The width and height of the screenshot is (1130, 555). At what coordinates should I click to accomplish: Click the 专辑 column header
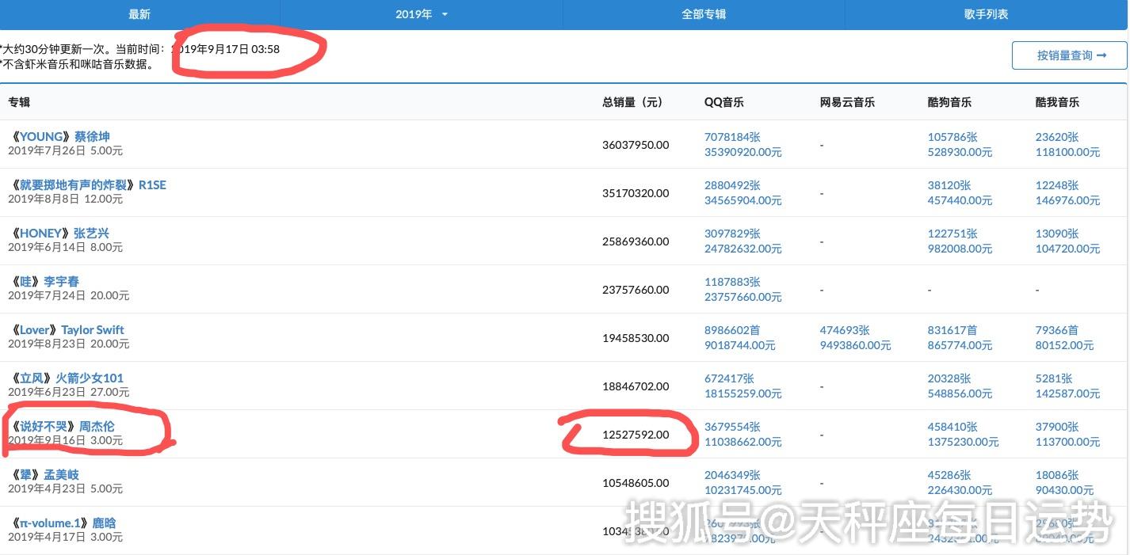coord(19,102)
